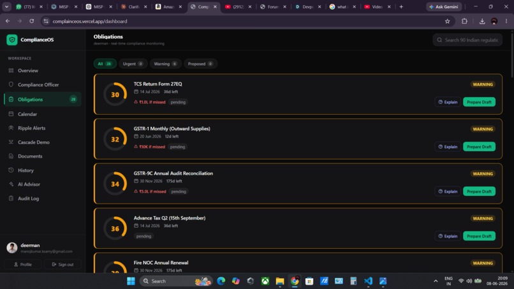This screenshot has height=289, width=514.
Task: Show hidden system tray icons
Action: point(436,281)
